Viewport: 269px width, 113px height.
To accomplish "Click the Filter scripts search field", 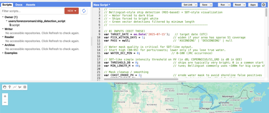I will pos(32,11).
